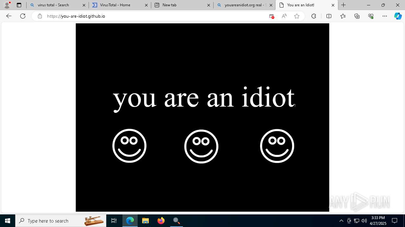
Task: Open the clock showing 3:33 PM
Action: (378, 221)
